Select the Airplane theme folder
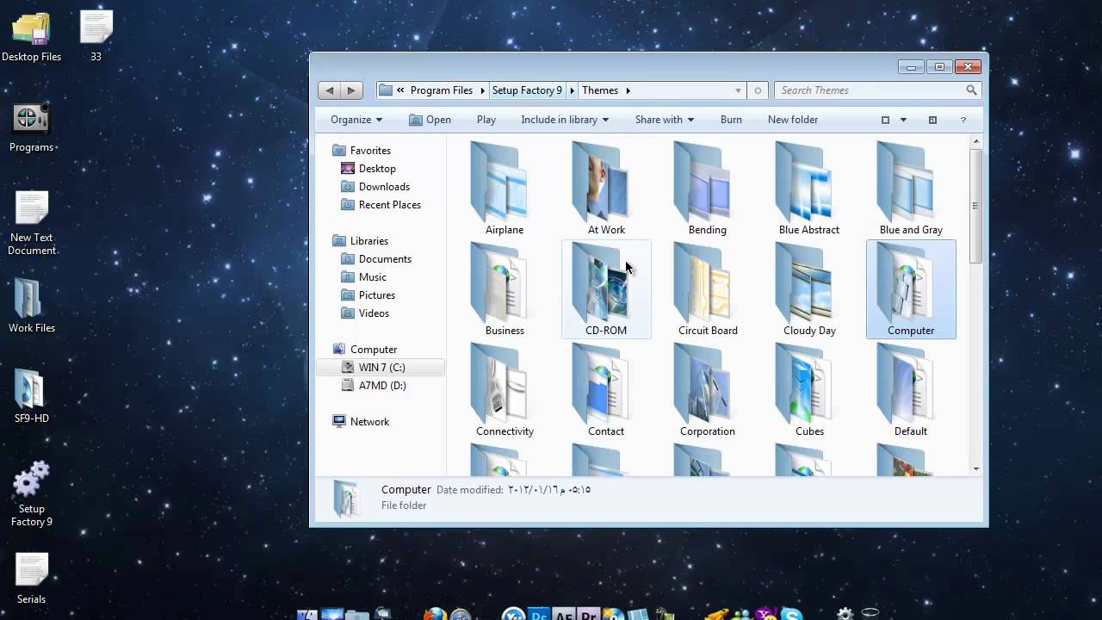Screen dimensions: 1102x620 click(505, 189)
